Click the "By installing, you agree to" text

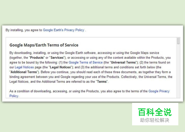click(x=24, y=30)
